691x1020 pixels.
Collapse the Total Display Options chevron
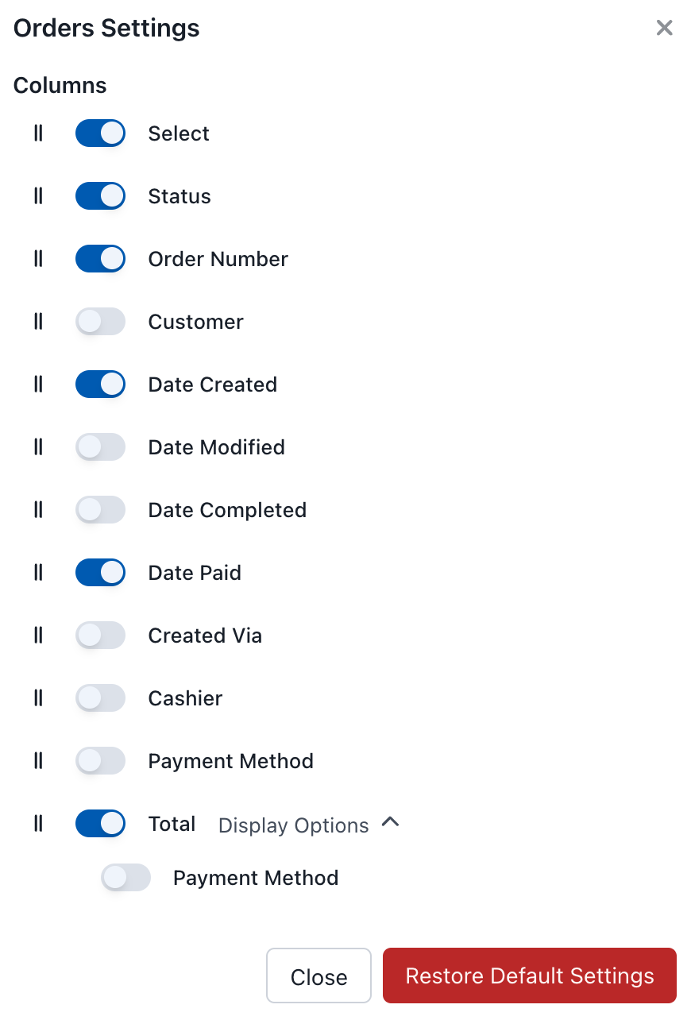390,824
